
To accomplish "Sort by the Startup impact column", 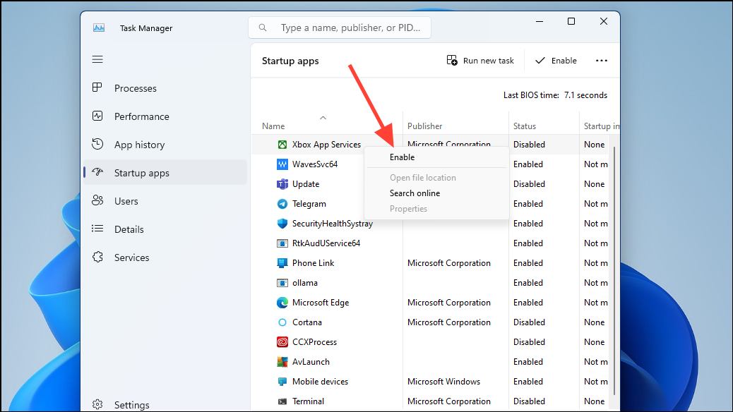I will pyautogui.click(x=600, y=123).
